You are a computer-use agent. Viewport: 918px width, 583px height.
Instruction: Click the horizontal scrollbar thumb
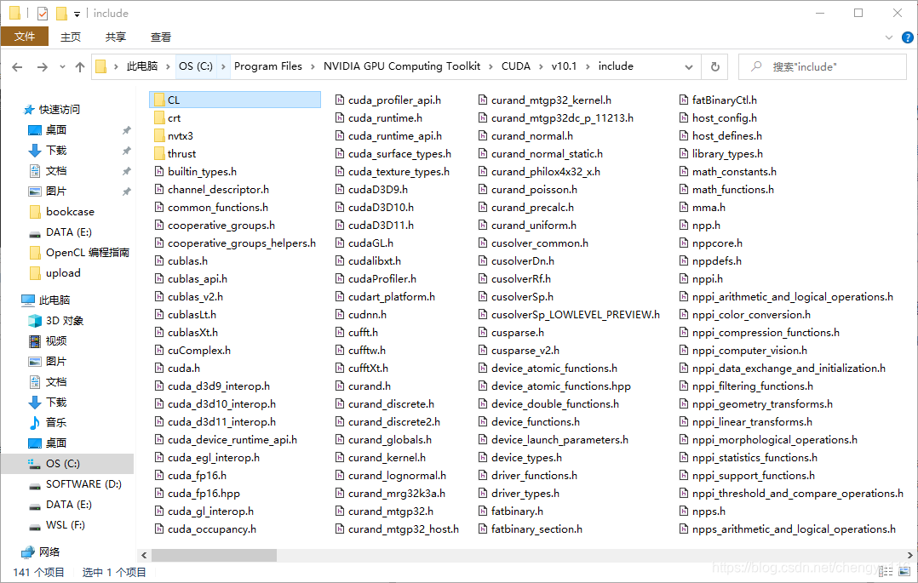click(x=214, y=555)
